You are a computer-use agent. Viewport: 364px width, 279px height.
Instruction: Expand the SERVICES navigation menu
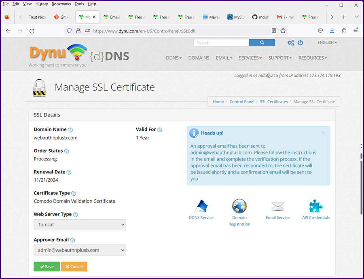click(x=250, y=58)
